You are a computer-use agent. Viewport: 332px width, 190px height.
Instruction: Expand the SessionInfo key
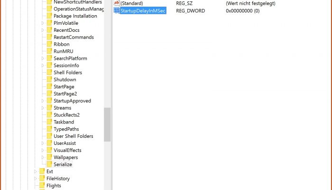click(43, 66)
